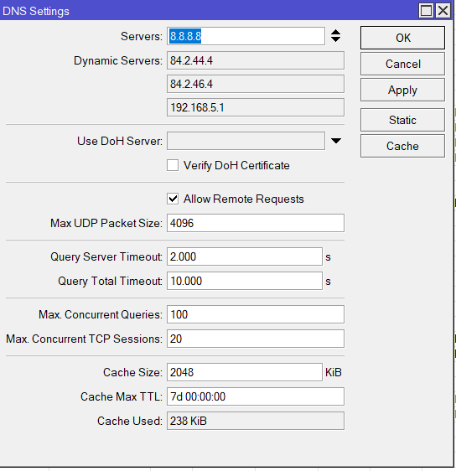
Task: Select the dynamic server 84.2.46.4 field
Action: (256, 84)
